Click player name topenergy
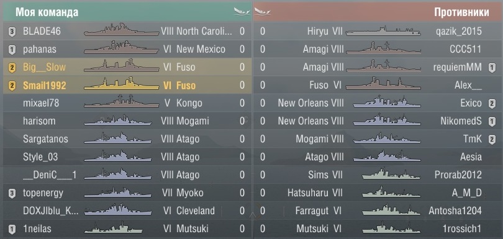Screen dimensions: 503x239 (43, 193)
